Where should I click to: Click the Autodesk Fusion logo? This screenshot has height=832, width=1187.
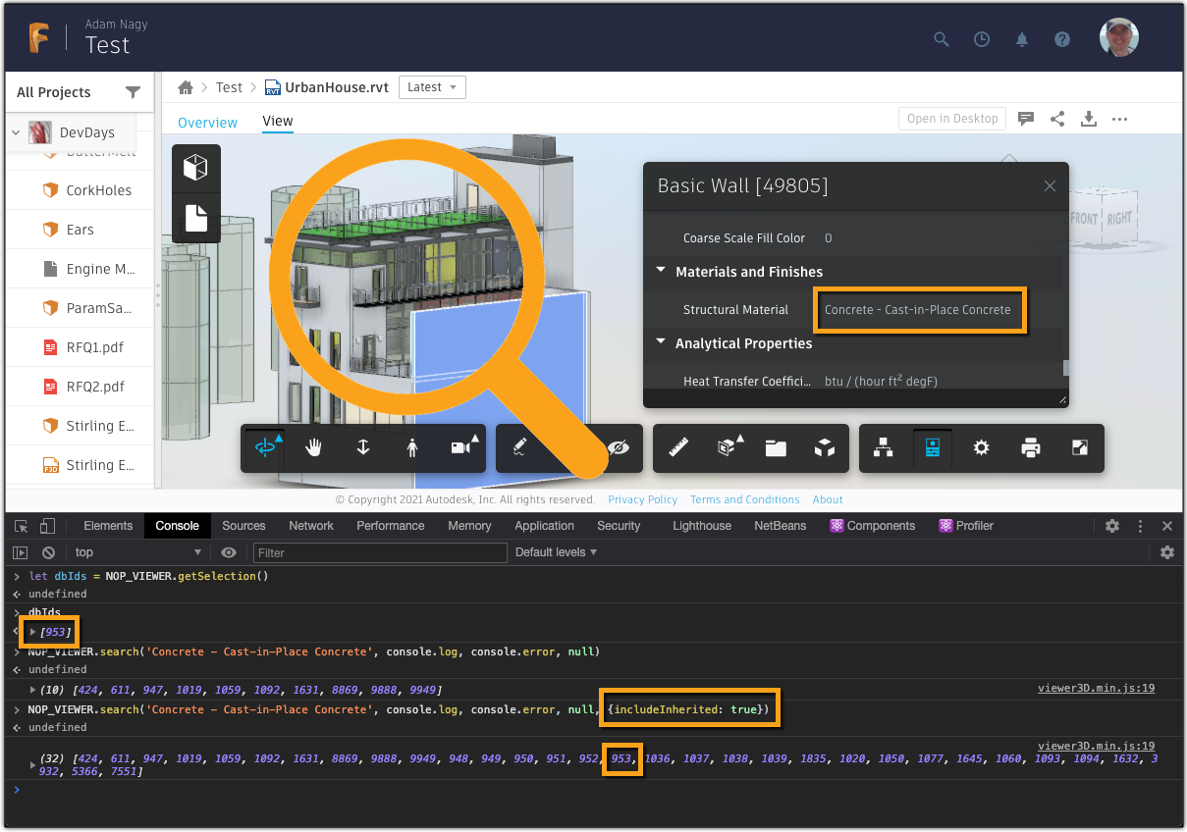[38, 37]
